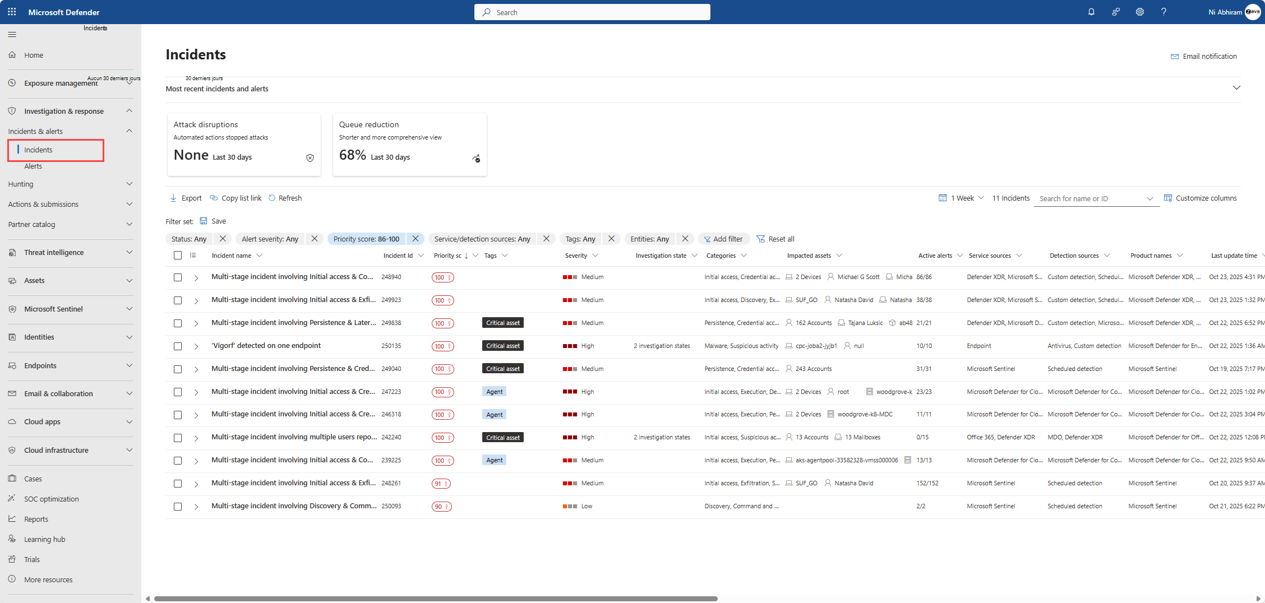1265x603 pixels.
Task: Click the horizontal scrollbar at bottom
Action: pos(436,599)
